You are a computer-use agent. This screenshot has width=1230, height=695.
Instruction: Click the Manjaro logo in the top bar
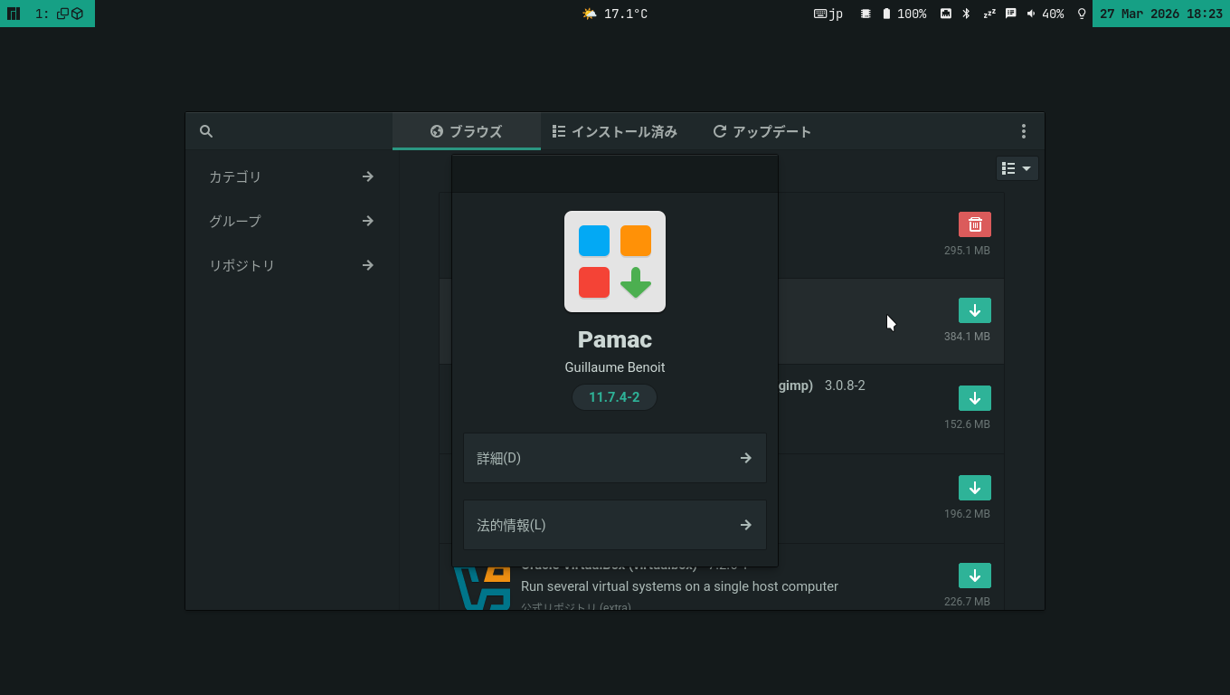click(14, 14)
